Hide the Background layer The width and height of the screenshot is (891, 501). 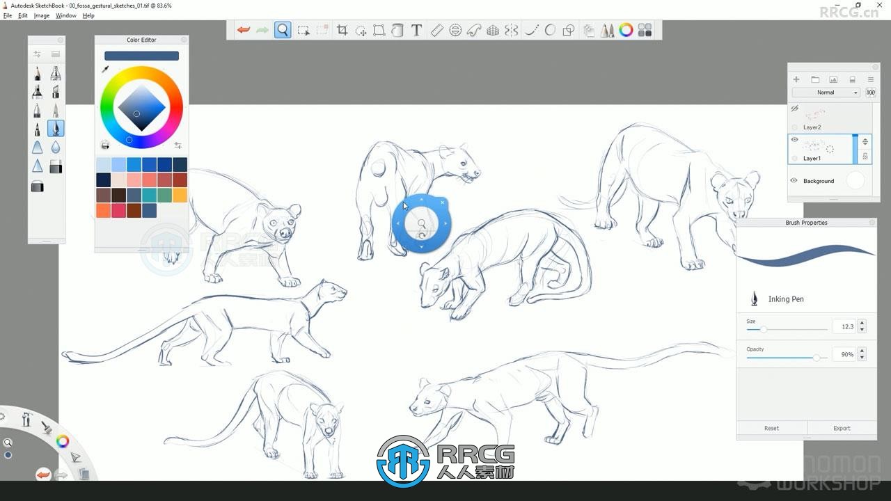point(794,180)
